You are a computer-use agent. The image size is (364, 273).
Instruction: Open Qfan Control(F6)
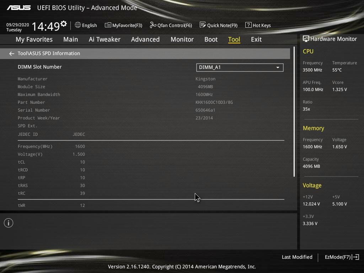[x=171, y=25]
